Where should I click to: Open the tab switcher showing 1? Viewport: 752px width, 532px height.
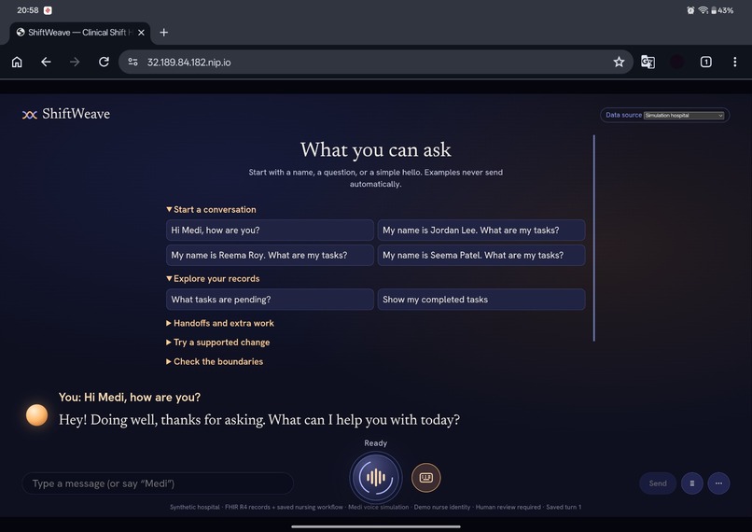[x=706, y=62]
